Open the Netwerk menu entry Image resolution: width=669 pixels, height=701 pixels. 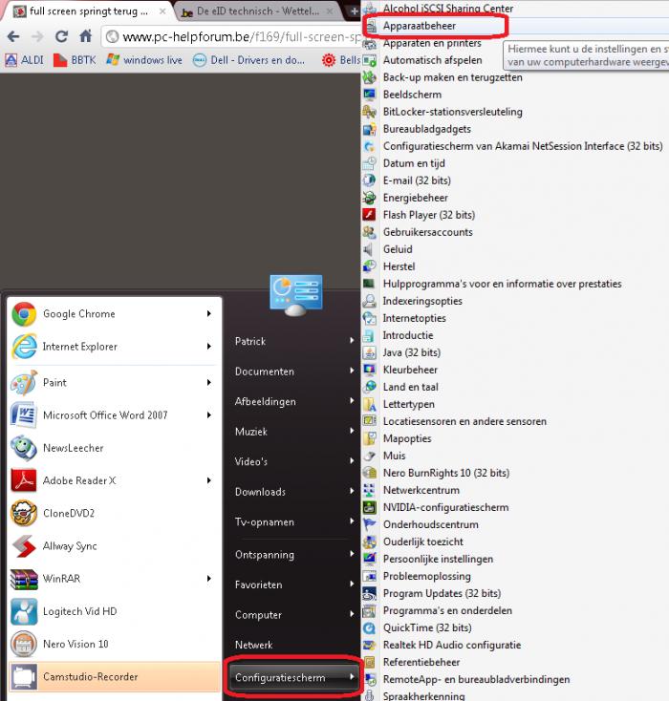tap(293, 645)
